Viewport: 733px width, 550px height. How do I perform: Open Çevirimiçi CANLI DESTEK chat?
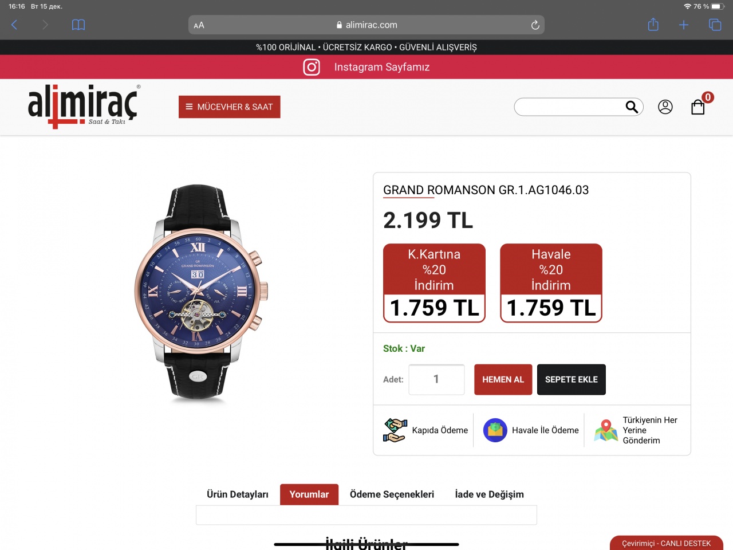click(667, 543)
